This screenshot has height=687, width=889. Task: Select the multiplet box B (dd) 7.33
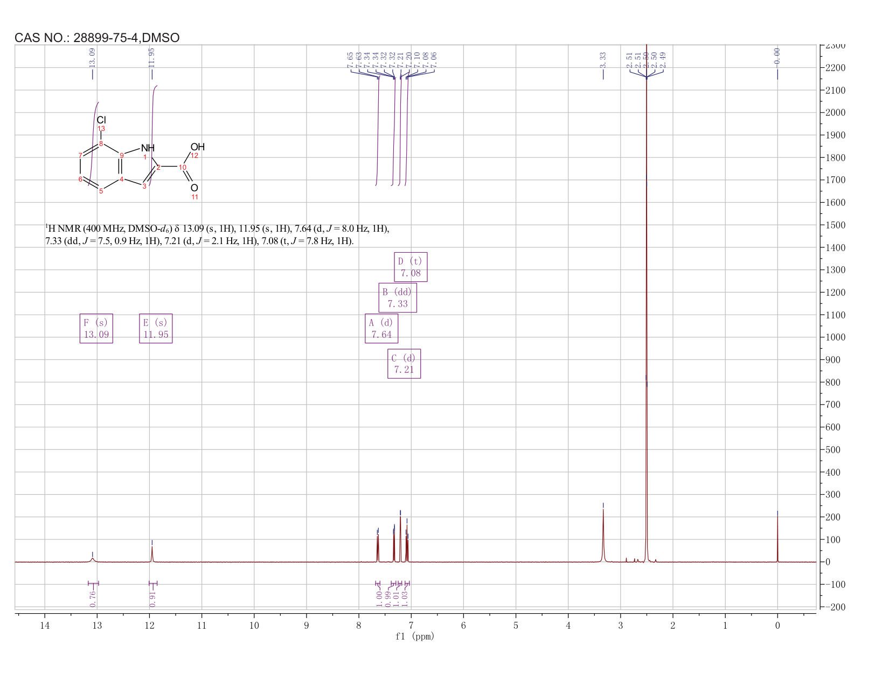coord(398,297)
